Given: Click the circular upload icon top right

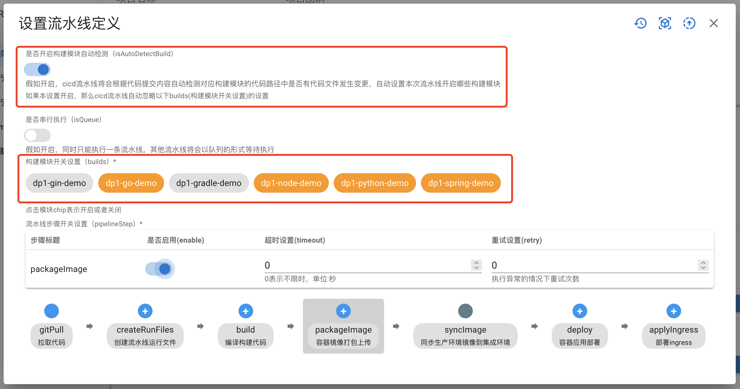Looking at the screenshot, I should coord(689,23).
